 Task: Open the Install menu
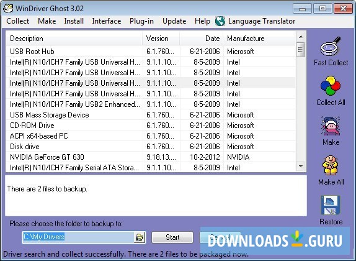[74, 21]
